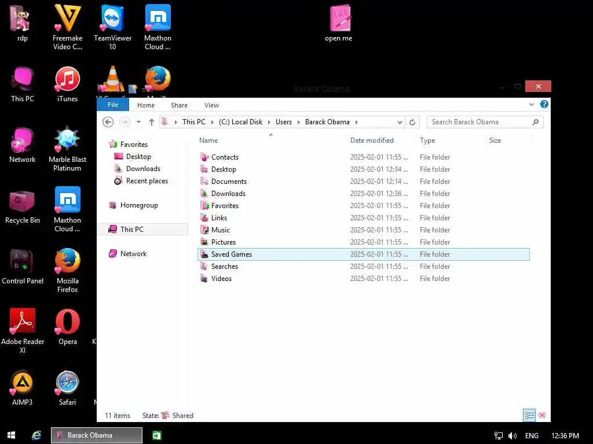The width and height of the screenshot is (593, 444).
Task: Expand the recent locations dropdown arrow
Action: pyautogui.click(x=139, y=122)
